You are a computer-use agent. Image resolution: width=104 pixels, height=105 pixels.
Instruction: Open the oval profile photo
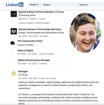tap(85, 33)
